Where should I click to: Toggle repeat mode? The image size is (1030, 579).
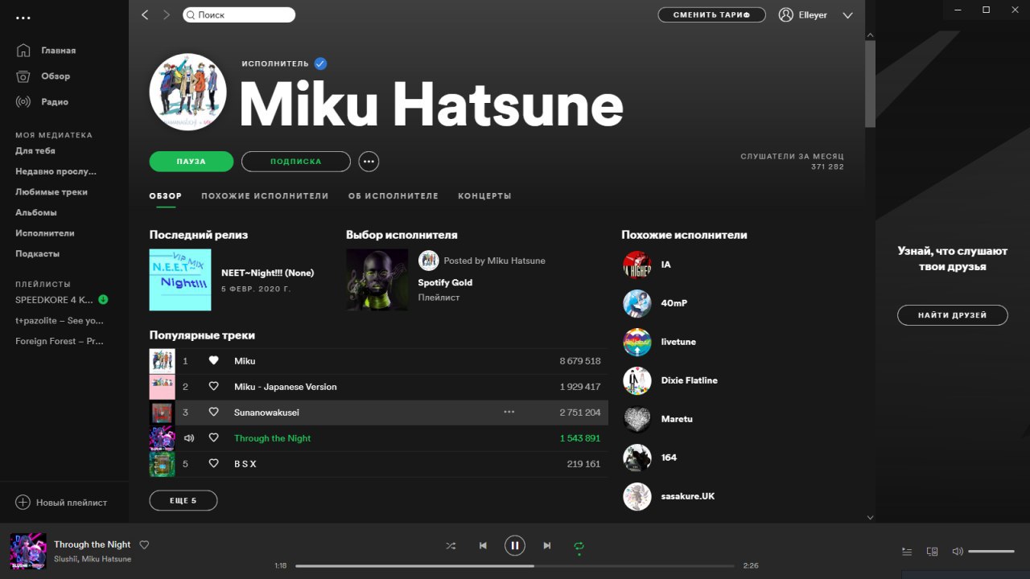[579, 546]
